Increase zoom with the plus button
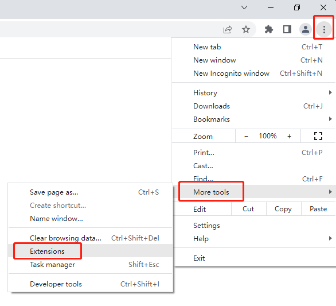 (289, 136)
